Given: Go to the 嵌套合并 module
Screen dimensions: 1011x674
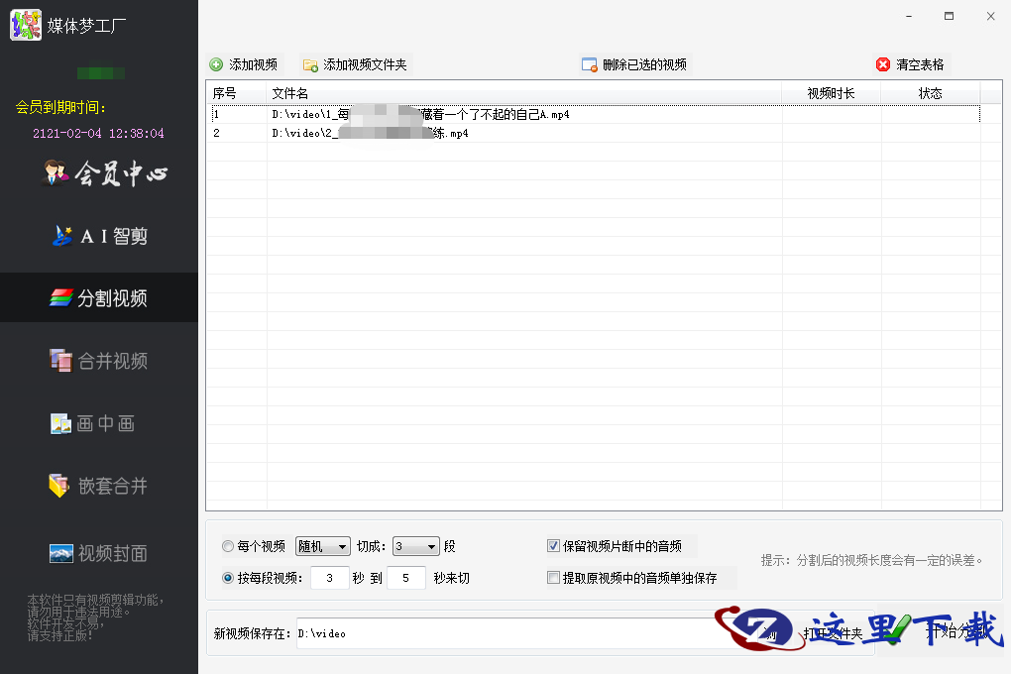Looking at the screenshot, I should pos(98,486).
